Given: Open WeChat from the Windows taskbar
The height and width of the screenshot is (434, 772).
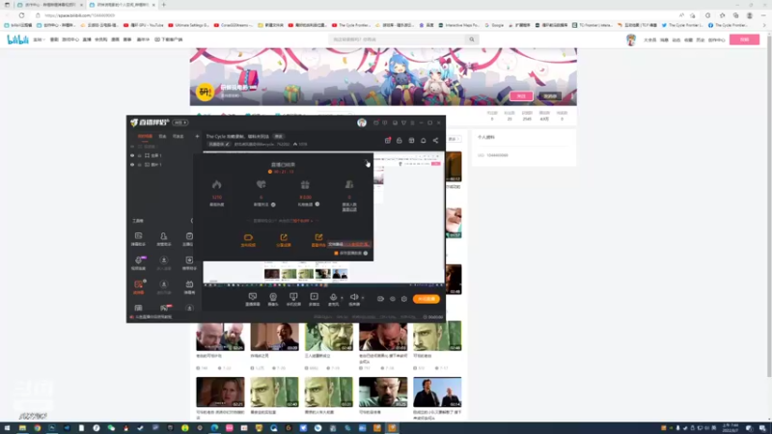Looking at the screenshot, I should click(x=111, y=428).
